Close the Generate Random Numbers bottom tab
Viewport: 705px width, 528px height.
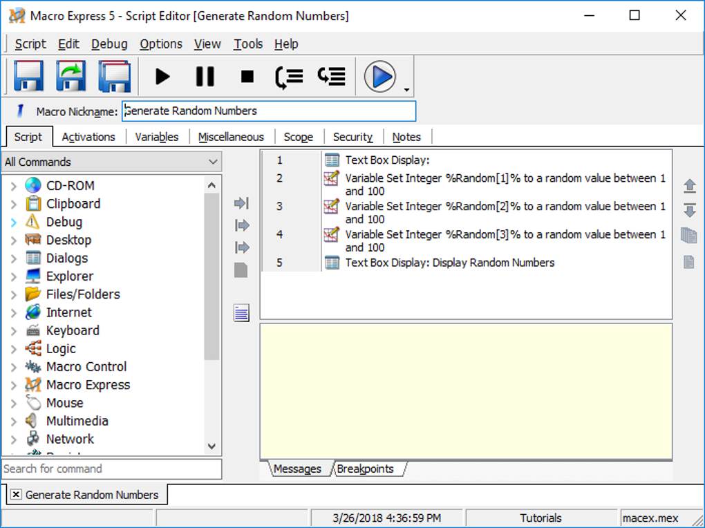[16, 495]
